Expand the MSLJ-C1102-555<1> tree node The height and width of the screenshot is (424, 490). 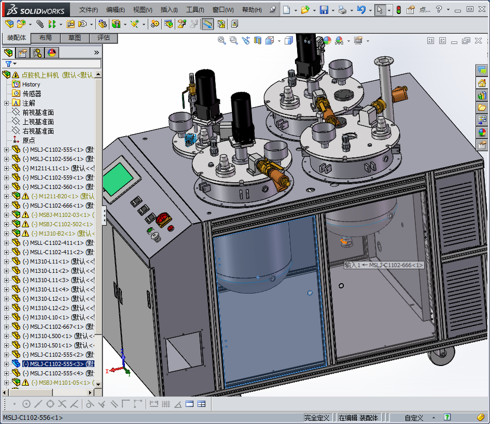pos(6,150)
